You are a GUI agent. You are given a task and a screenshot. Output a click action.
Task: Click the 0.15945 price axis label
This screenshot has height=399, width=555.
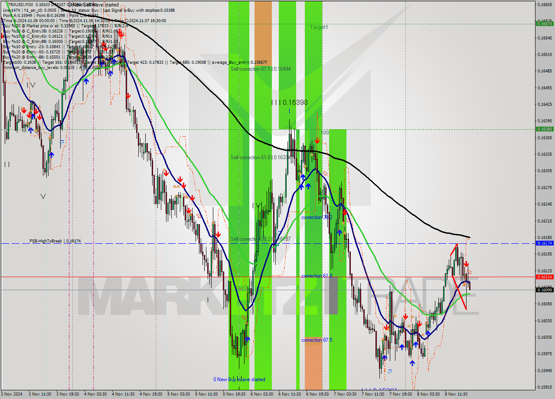[545, 370]
